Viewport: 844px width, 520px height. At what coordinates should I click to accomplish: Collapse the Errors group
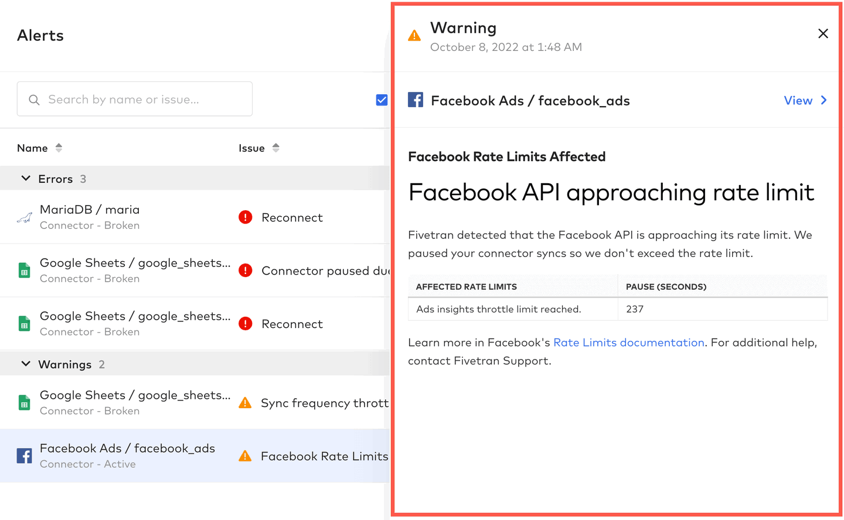coord(26,179)
